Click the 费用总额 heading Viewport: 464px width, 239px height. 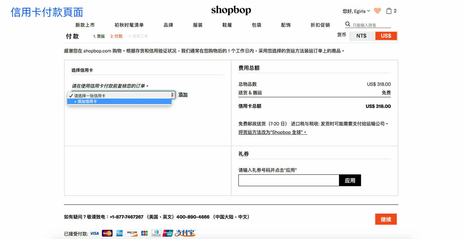(x=249, y=68)
